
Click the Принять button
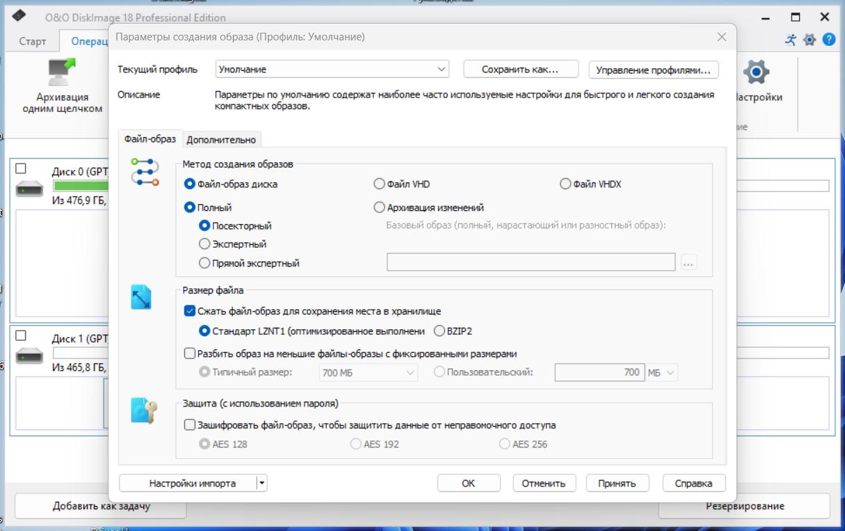click(x=618, y=483)
